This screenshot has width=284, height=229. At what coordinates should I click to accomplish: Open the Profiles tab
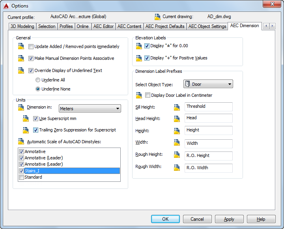(66, 26)
